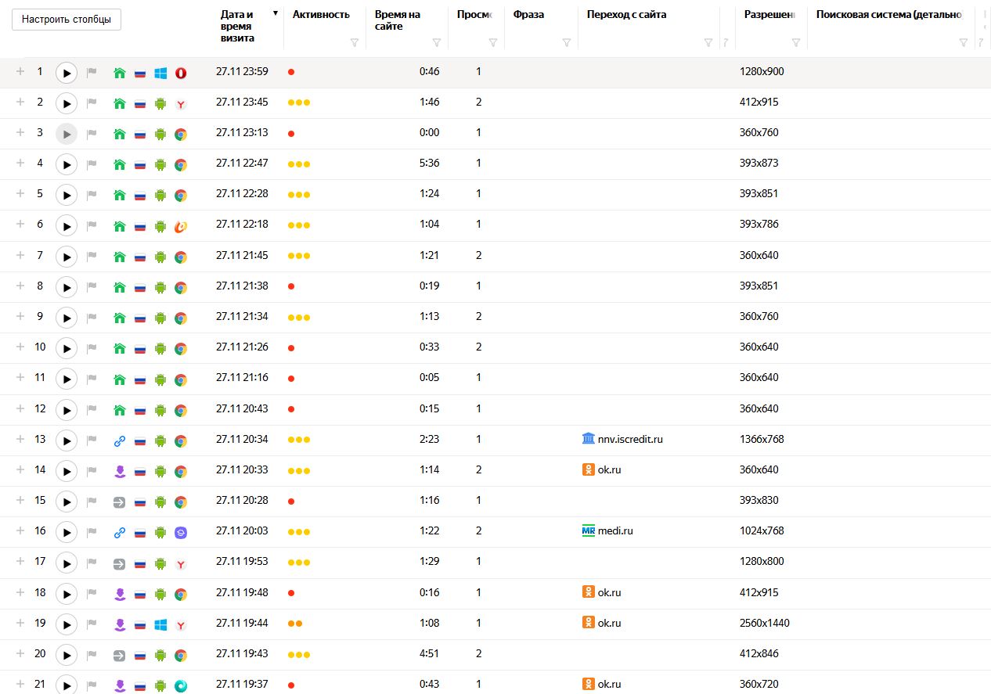Flag visit 17 with the flag icon
Image resolution: width=991 pixels, height=694 pixels.
point(92,563)
